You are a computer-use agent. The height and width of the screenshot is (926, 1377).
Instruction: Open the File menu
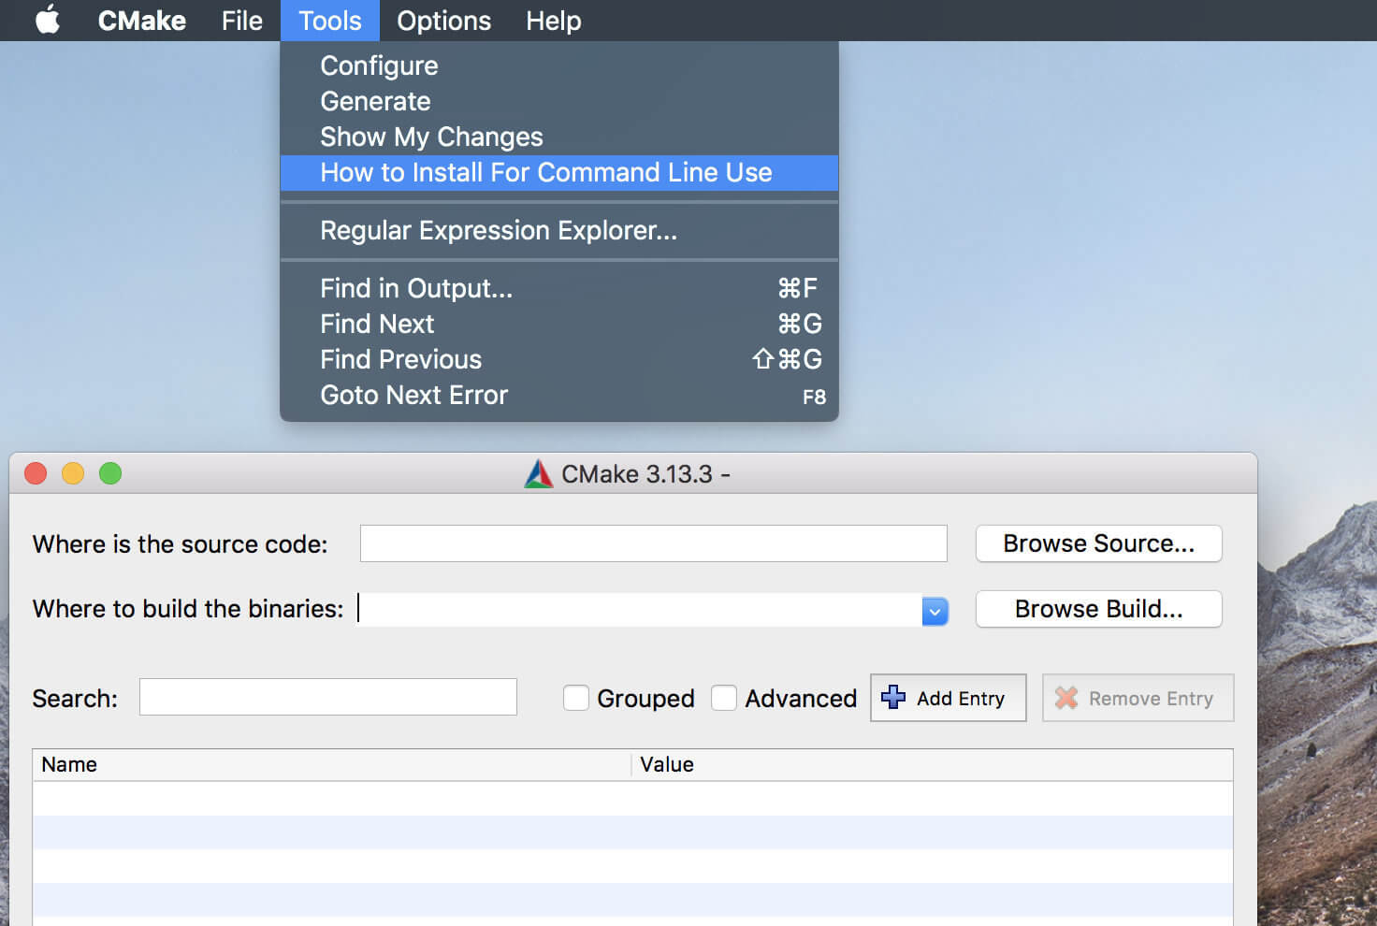click(x=242, y=21)
